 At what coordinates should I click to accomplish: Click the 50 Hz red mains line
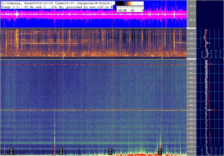(x=93, y=110)
